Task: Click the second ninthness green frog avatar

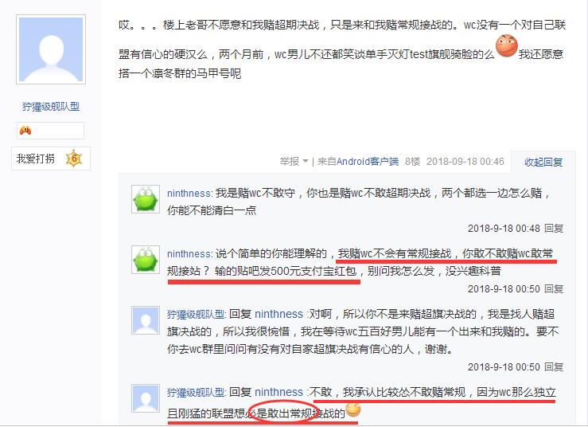Action: point(146,260)
